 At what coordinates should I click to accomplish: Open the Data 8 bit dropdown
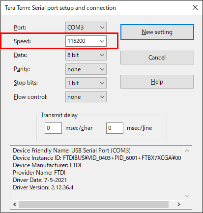(x=86, y=55)
